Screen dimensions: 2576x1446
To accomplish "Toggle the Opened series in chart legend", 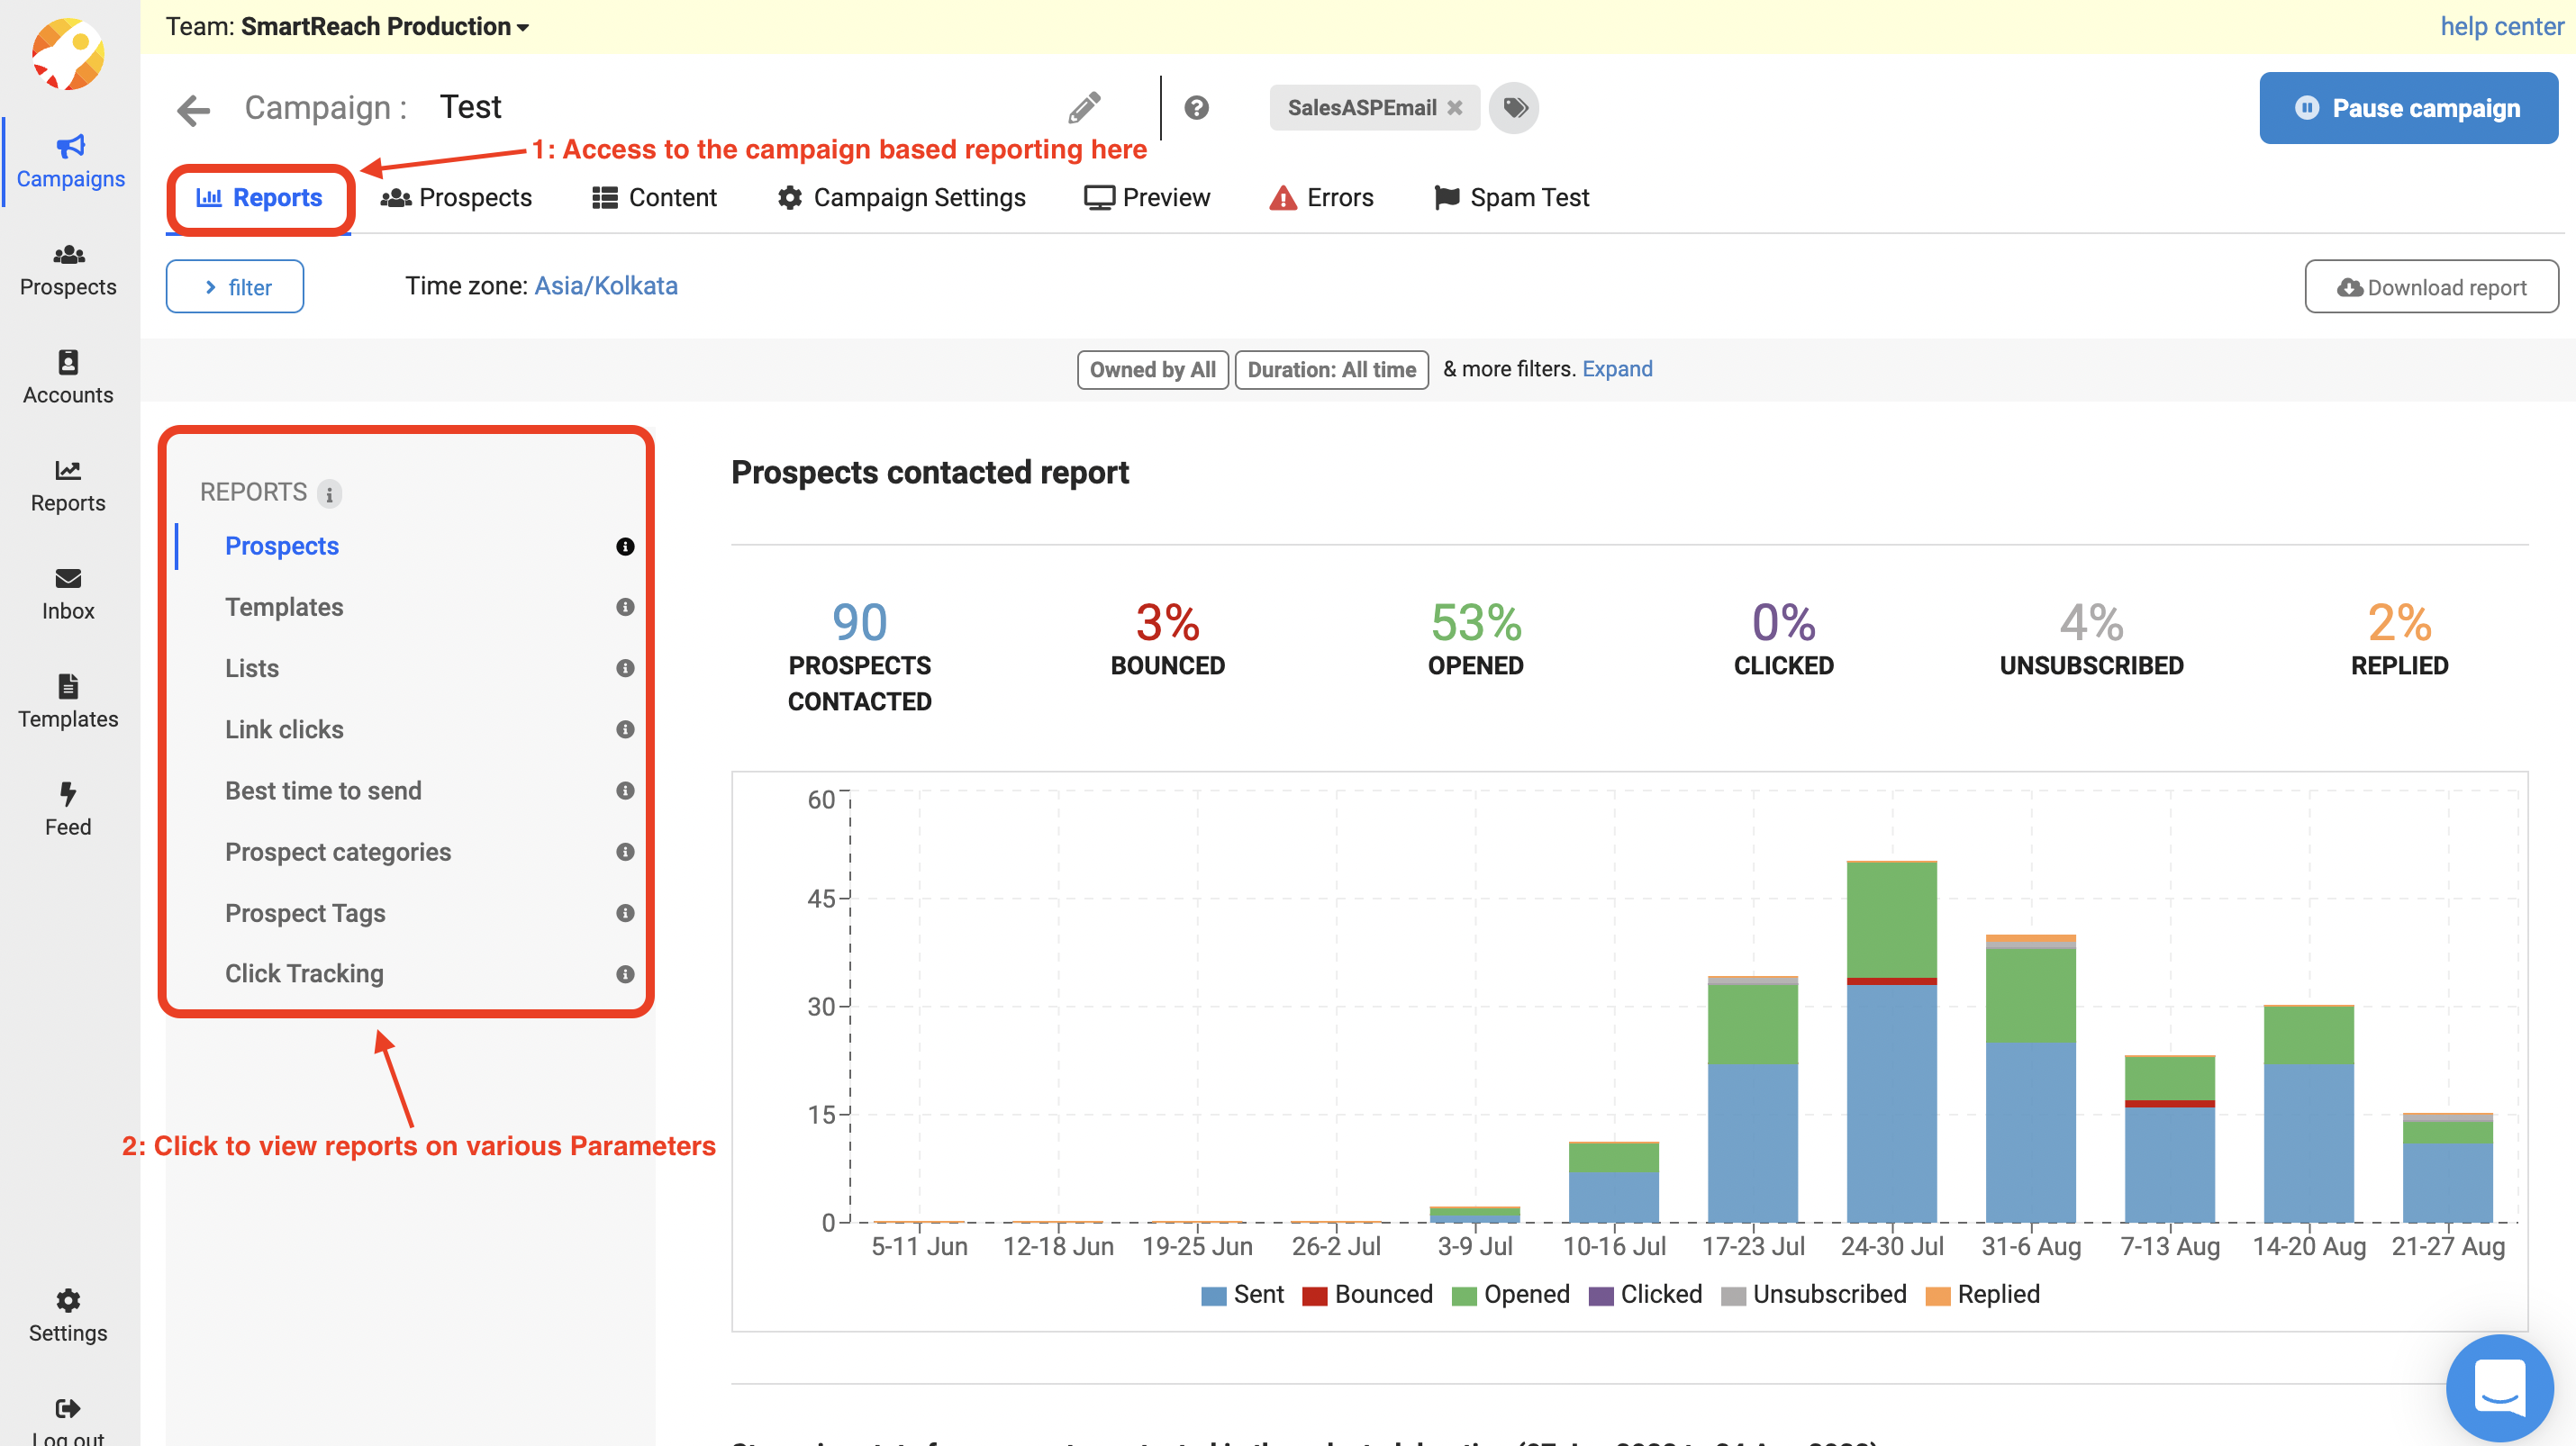I will (x=1510, y=1294).
